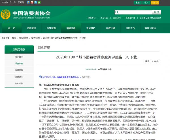Image resolution: width=170 pixels, height=140 pixels.
Task: Open the 资讯速递 navigation menu
Action: 31,28
